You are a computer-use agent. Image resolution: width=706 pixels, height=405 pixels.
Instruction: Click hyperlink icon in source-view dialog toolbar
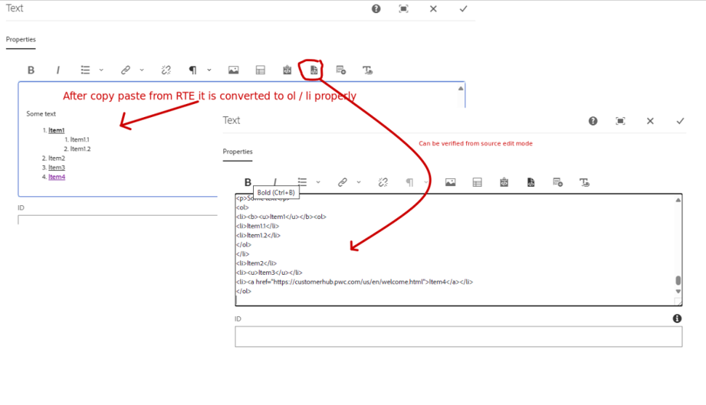pyautogui.click(x=343, y=182)
